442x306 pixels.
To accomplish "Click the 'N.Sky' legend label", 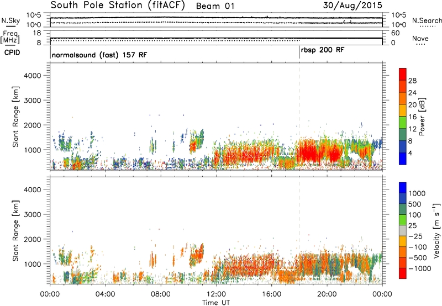I will point(10,20).
